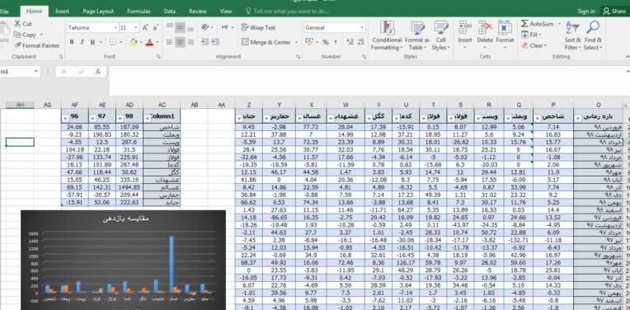The height and width of the screenshot is (310, 630).
Task: Click the Increase Decimal icon
Action: click(x=350, y=42)
